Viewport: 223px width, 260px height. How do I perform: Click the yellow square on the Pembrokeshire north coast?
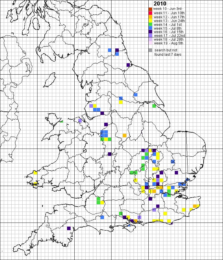pyautogui.click(x=35, y=172)
